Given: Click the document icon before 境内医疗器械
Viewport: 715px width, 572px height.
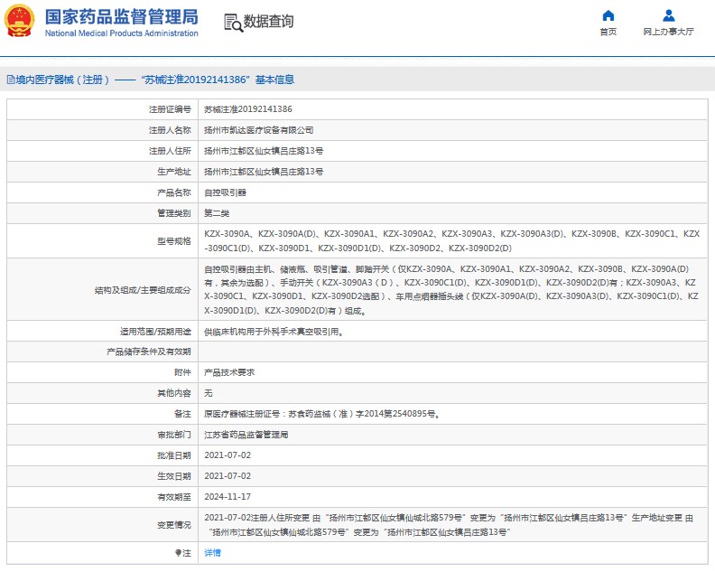Looking at the screenshot, I should (11, 80).
